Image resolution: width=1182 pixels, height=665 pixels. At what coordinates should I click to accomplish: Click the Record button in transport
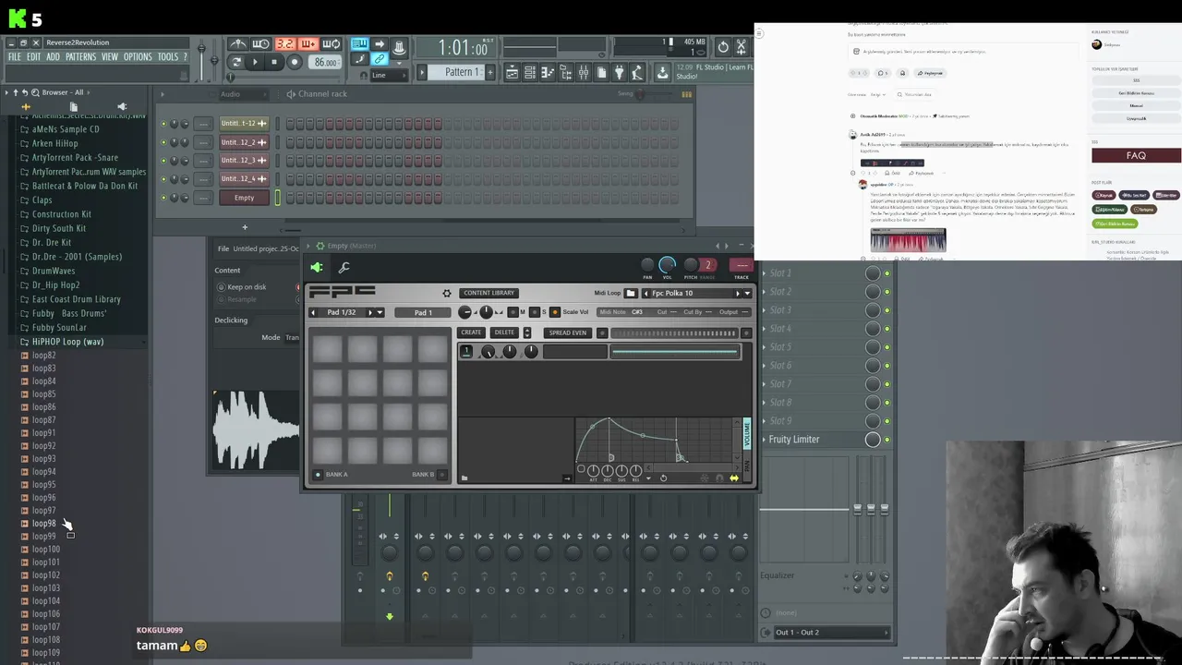pyautogui.click(x=295, y=62)
